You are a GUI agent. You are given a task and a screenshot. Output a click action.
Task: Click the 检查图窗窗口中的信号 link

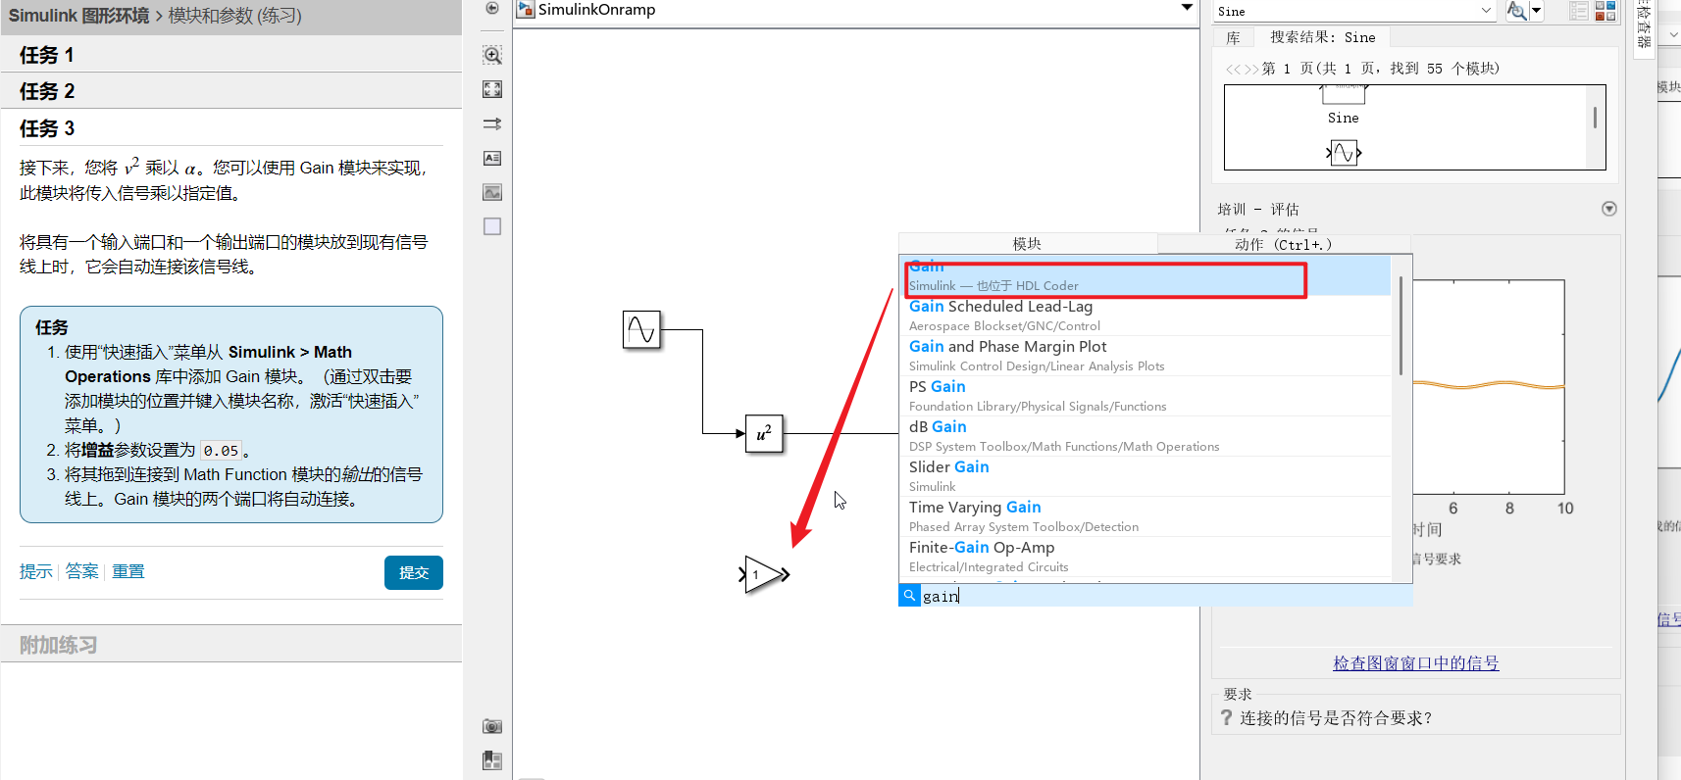pyautogui.click(x=1416, y=663)
